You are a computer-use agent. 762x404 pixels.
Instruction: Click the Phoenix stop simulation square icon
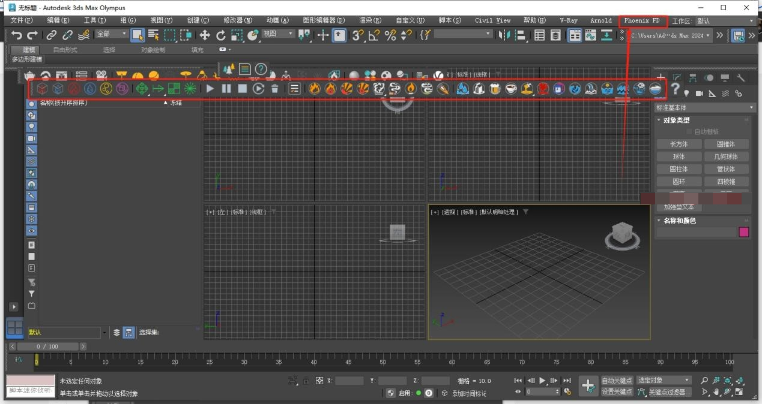[x=242, y=89]
